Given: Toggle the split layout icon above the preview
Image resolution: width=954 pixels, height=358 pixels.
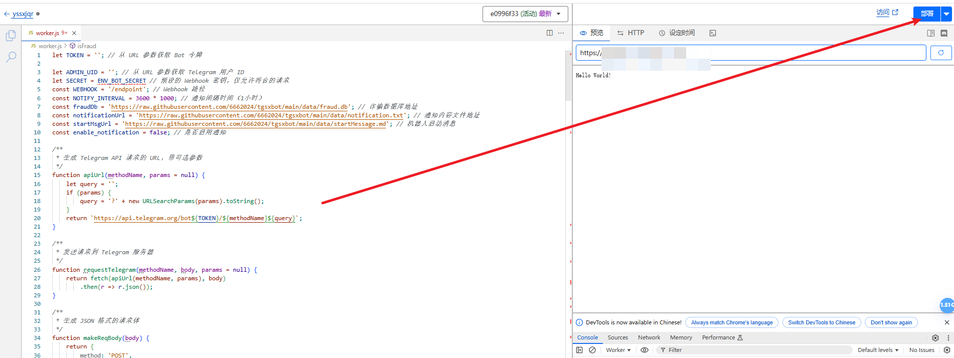Looking at the screenshot, I should click(931, 33).
